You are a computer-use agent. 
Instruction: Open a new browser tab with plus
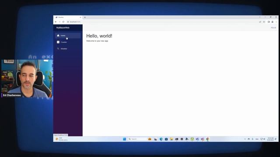(85, 17)
